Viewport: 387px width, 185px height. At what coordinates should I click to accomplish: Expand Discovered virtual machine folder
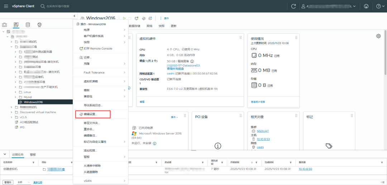(x=11, y=112)
